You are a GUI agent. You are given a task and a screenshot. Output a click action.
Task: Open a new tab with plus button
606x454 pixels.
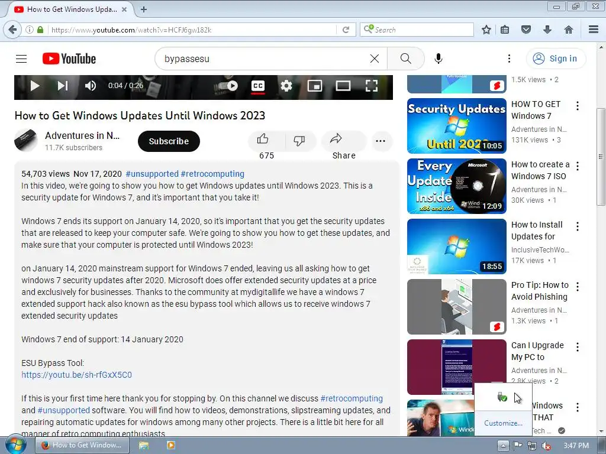click(144, 9)
